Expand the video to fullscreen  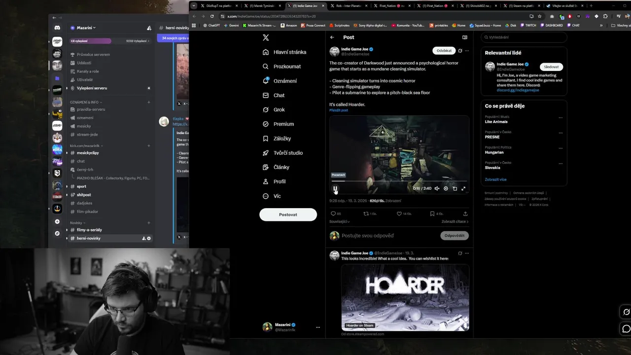(x=463, y=188)
